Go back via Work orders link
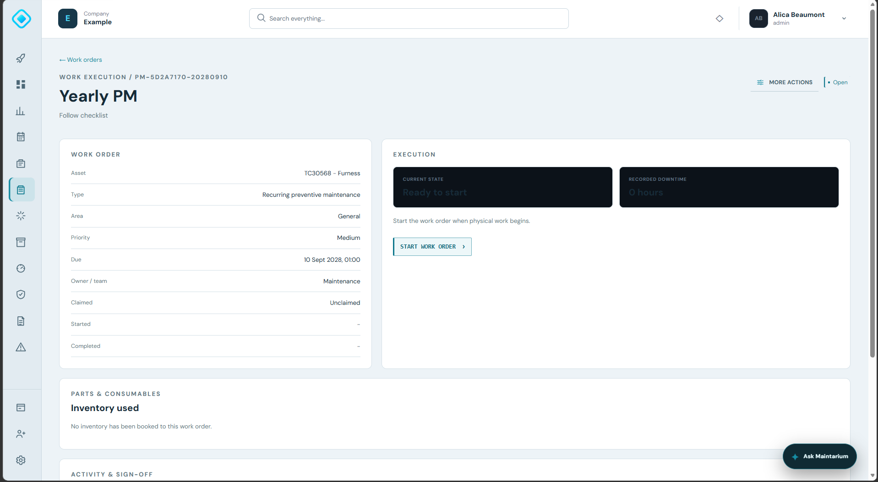Screen dimensions: 878x482 coord(81,60)
